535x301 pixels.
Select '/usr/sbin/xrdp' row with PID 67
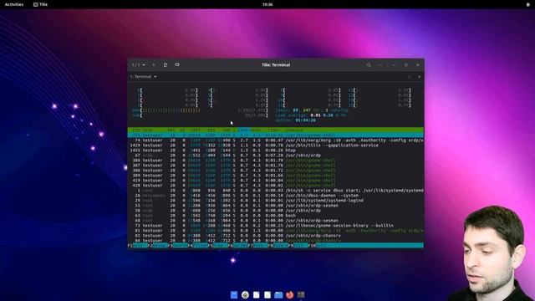coord(276,156)
